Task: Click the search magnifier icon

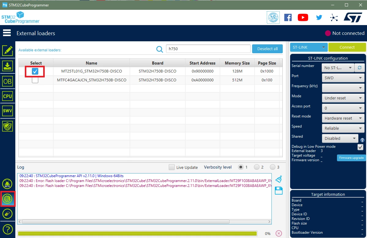Action: pyautogui.click(x=160, y=49)
